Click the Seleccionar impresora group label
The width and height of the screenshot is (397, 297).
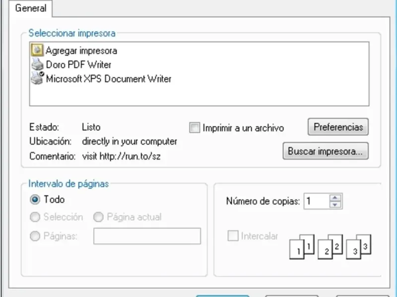(x=72, y=33)
